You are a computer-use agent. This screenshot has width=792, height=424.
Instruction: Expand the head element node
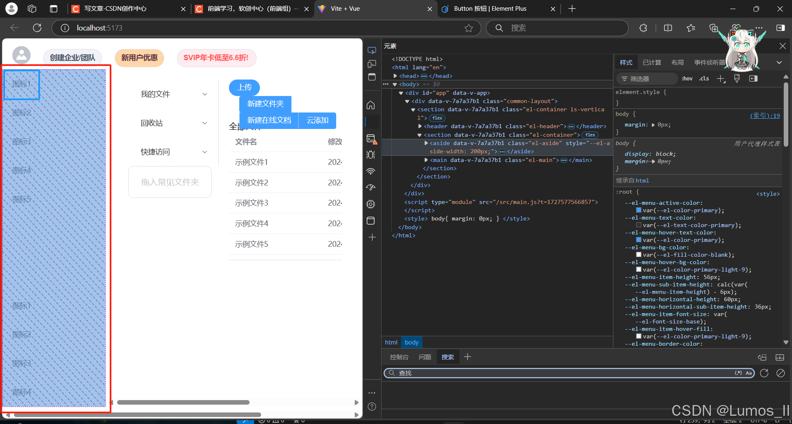click(x=395, y=76)
